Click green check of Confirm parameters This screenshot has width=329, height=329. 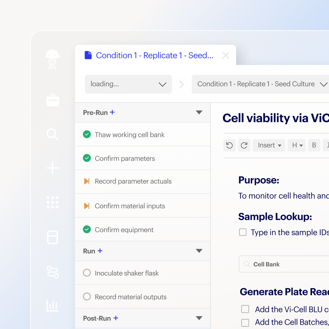87,158
